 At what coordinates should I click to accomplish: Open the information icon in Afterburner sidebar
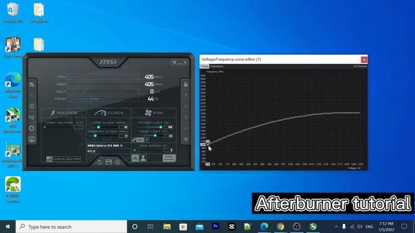pyautogui.click(x=32, y=106)
